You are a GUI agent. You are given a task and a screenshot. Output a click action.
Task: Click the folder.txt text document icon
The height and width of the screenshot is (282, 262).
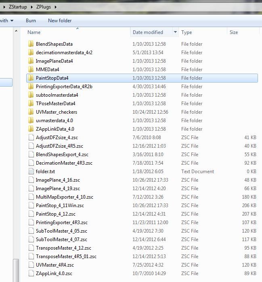(31, 171)
